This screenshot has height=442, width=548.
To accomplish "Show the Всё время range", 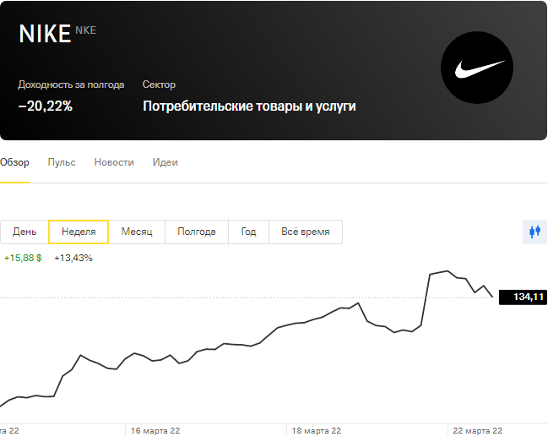I will tap(306, 232).
